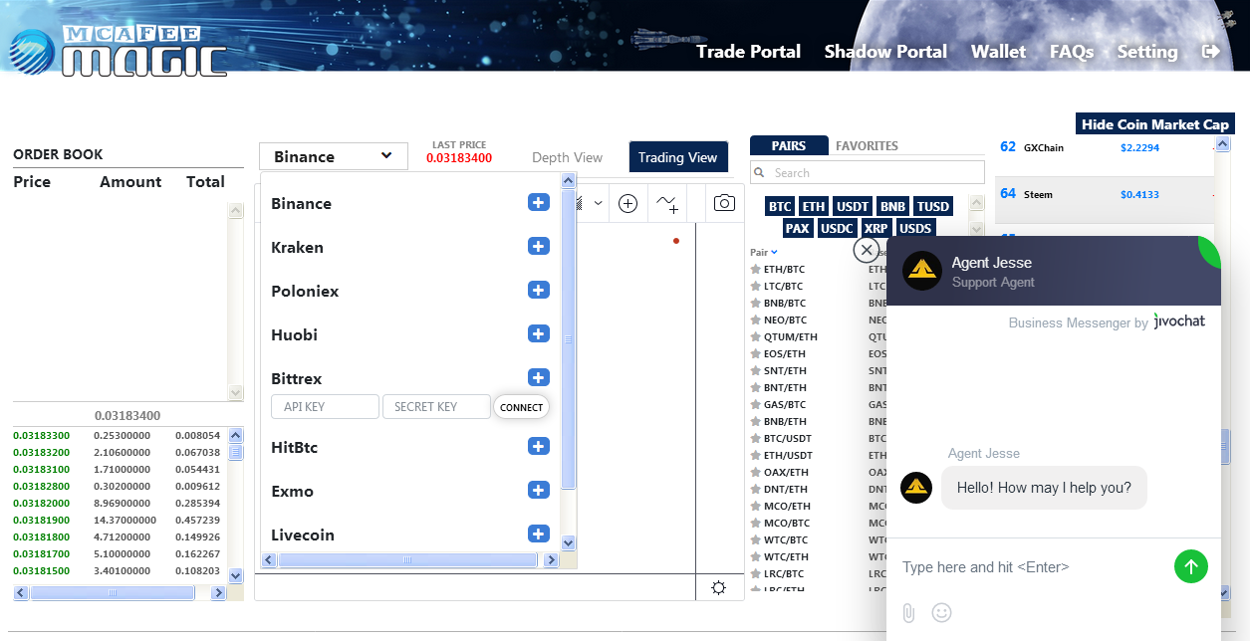Attach a file in chat
The image size is (1250, 641).
coord(908,613)
